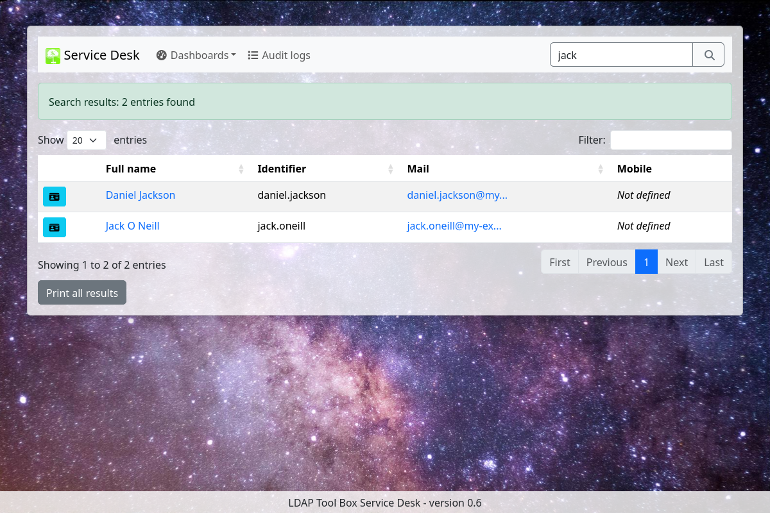Go to Service Desk home title
Viewport: 770px width, 513px height.
click(102, 55)
